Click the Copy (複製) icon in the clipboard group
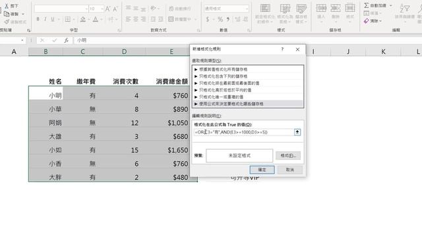This screenshot has width=422, height=237. [7, 14]
